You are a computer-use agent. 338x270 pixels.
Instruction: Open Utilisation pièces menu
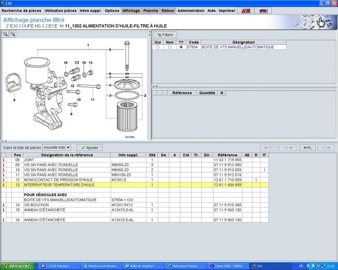point(60,10)
